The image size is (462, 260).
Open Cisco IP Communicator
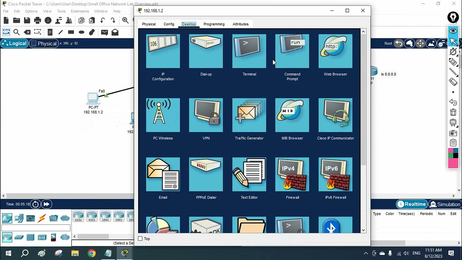coord(335,115)
